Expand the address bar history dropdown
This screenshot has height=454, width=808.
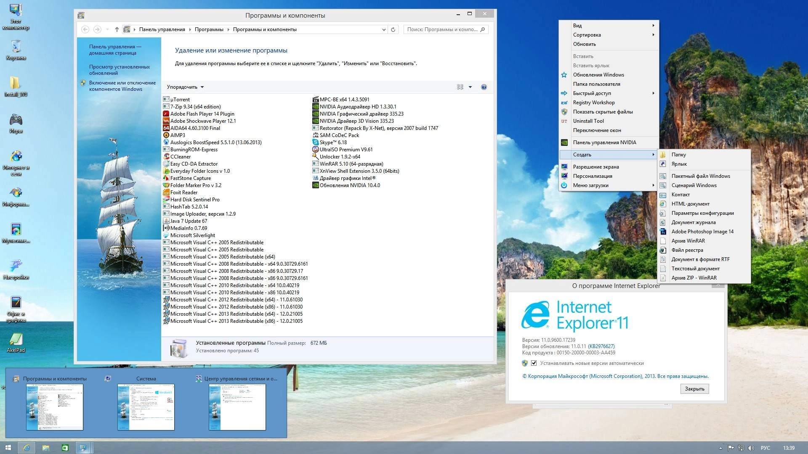pos(383,29)
